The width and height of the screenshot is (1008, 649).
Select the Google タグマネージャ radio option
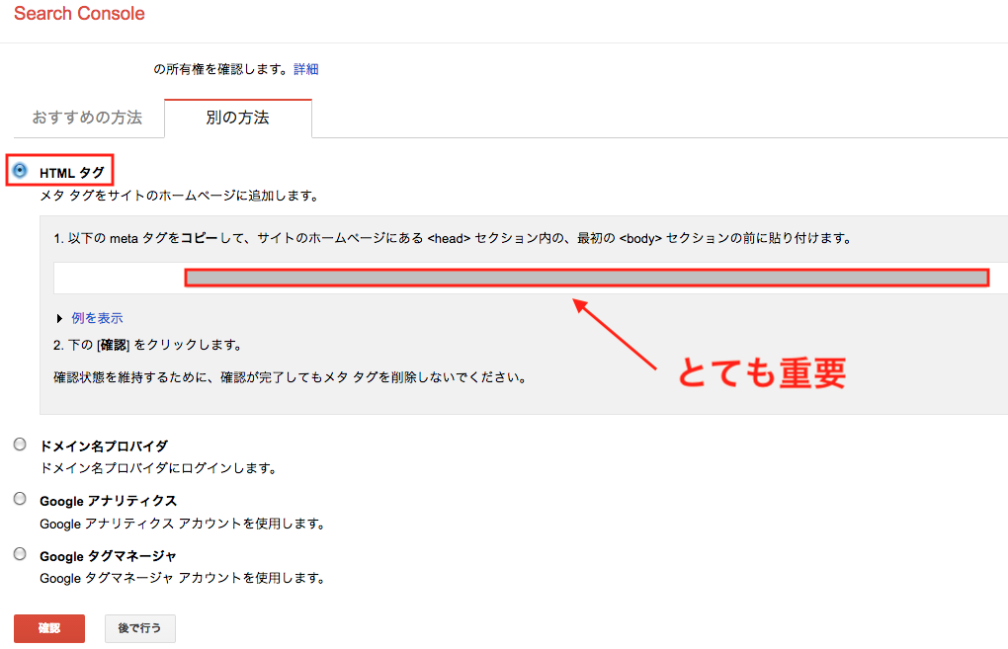(x=20, y=554)
